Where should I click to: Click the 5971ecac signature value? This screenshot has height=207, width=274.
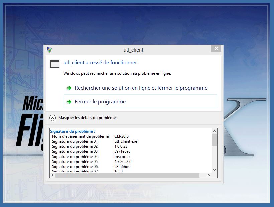[x=122, y=151]
